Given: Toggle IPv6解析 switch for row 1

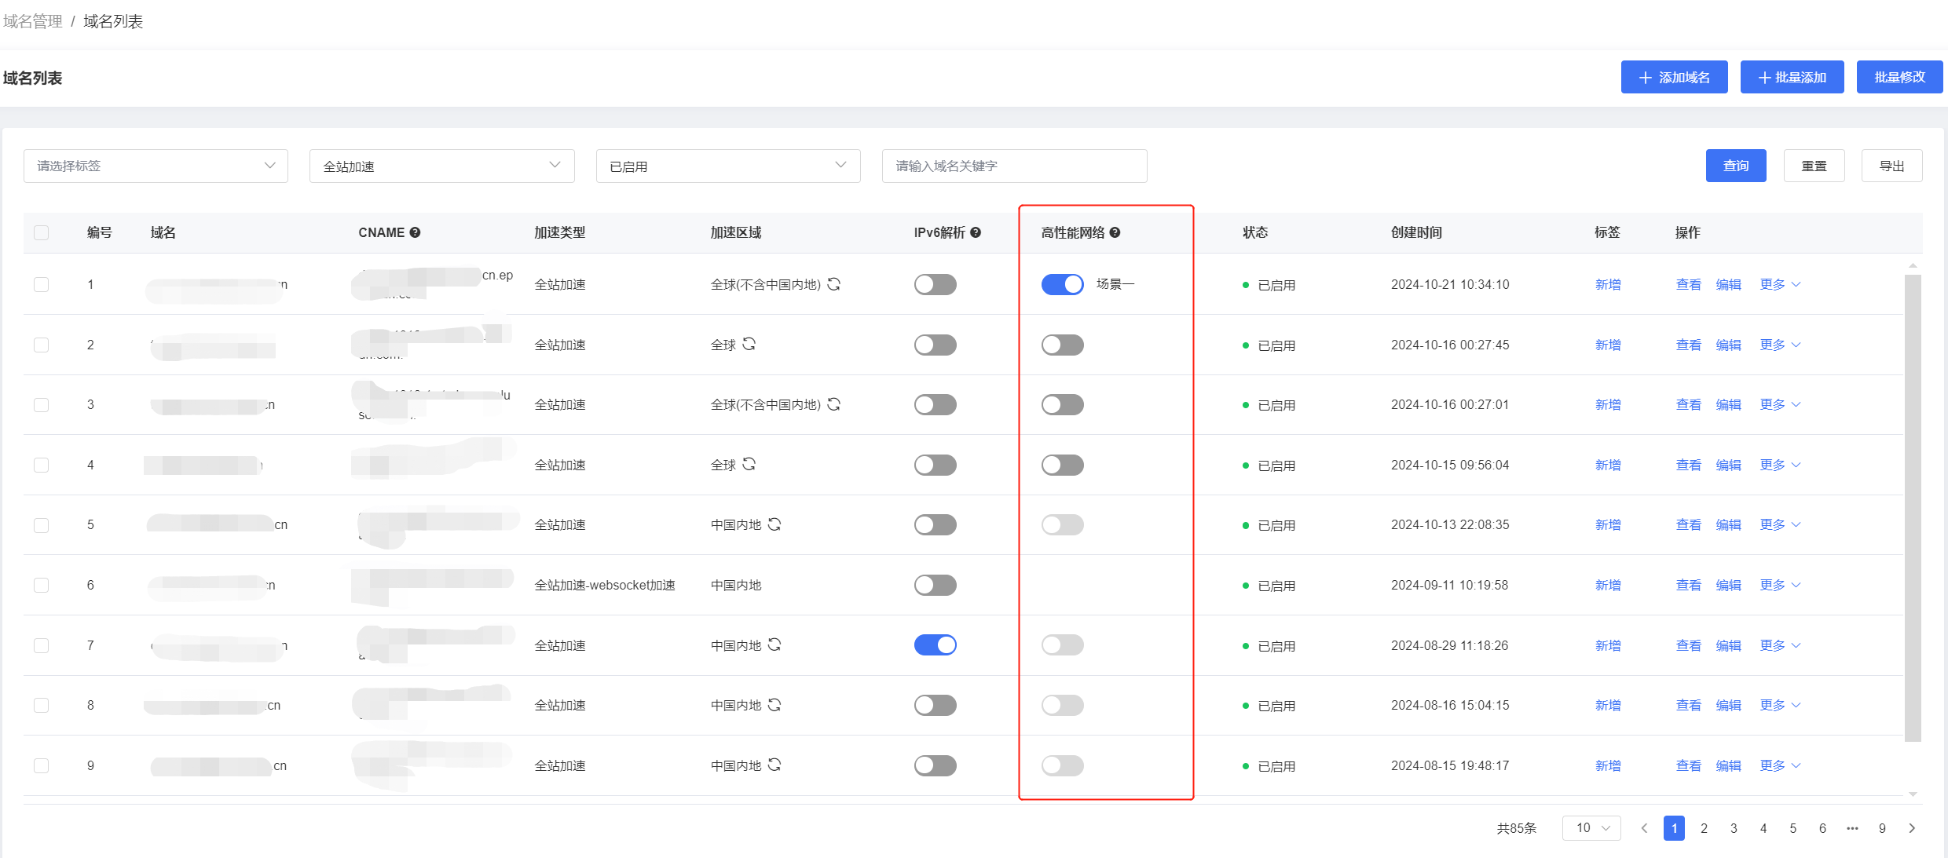Looking at the screenshot, I should point(936,284).
